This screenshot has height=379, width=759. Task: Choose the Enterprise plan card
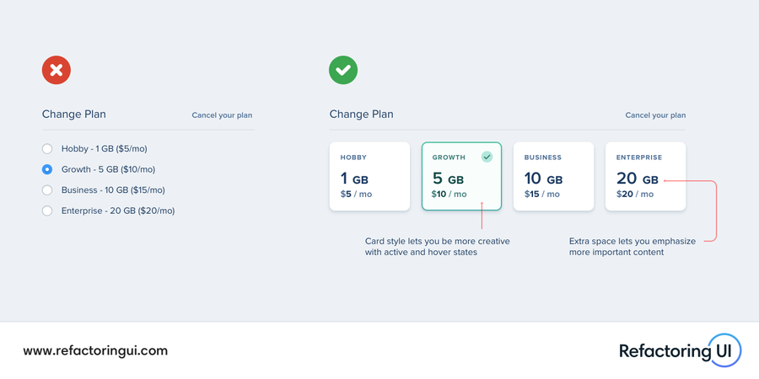click(x=646, y=176)
